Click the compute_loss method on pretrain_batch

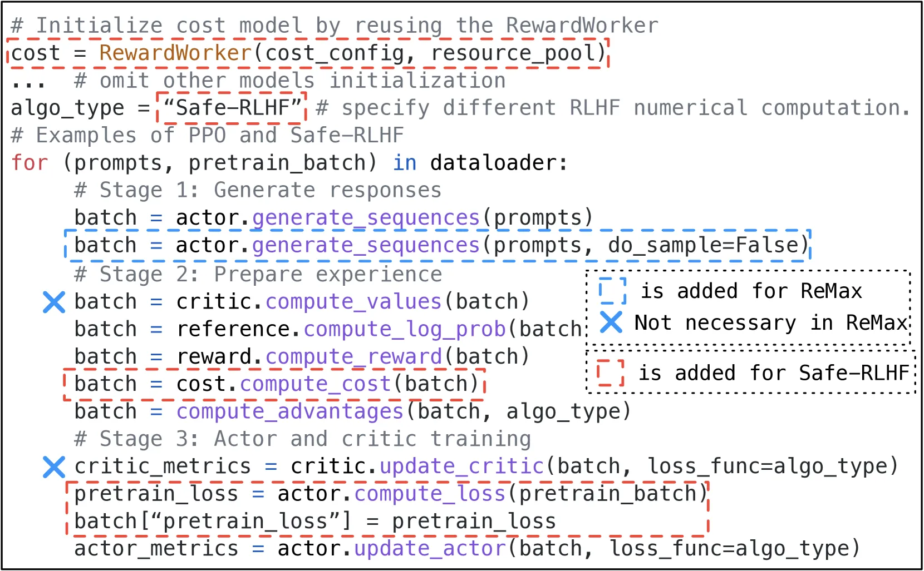430,494
